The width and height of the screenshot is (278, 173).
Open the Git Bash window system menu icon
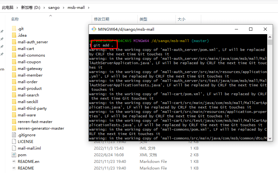point(94,29)
